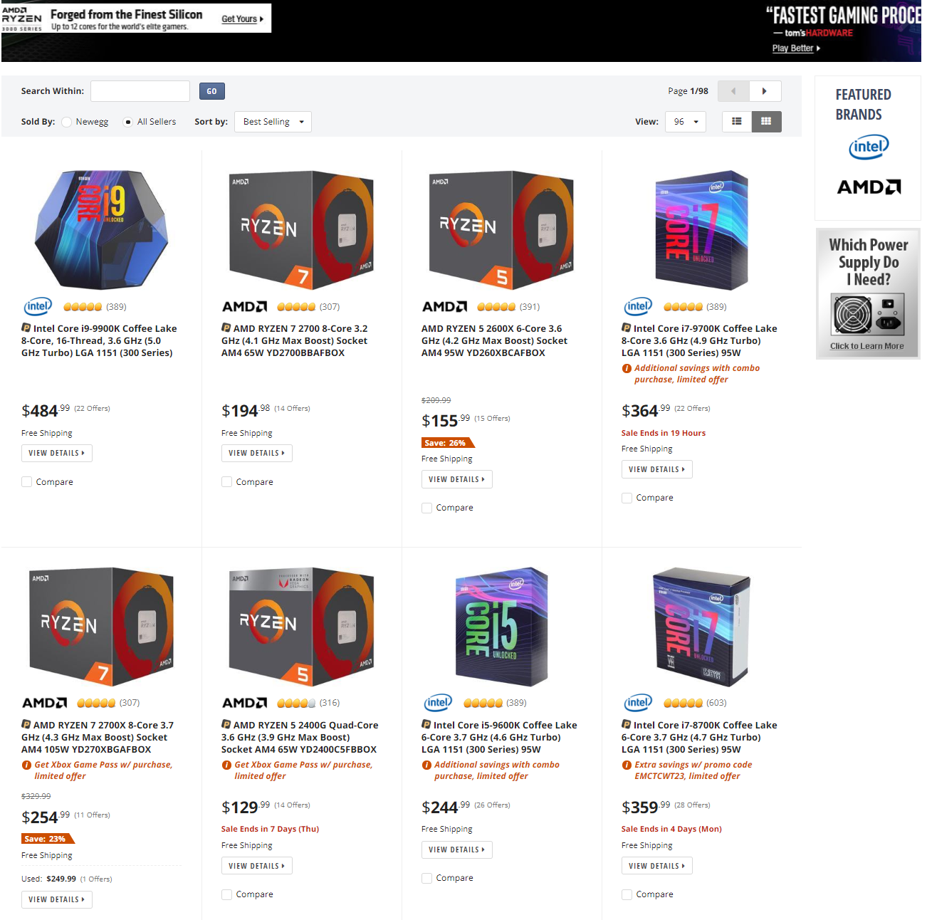Switch to list view icon
927x920 pixels.
click(x=737, y=122)
